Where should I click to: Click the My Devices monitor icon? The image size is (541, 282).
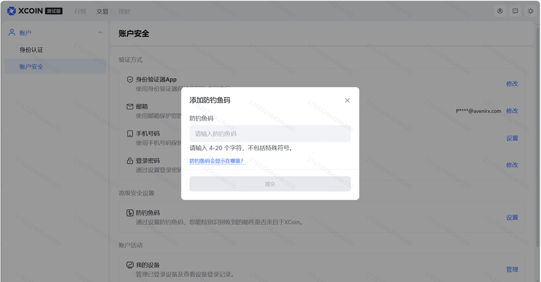click(x=130, y=265)
